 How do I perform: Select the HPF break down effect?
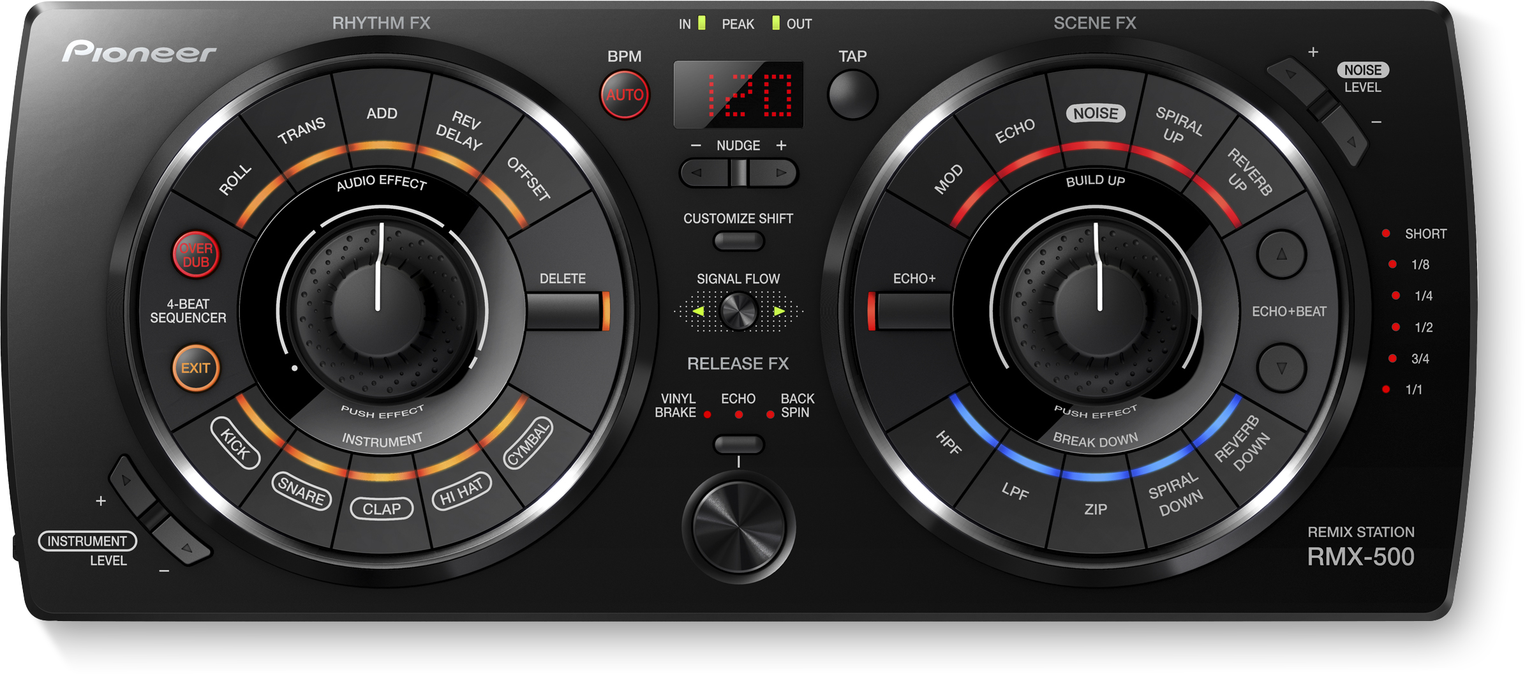947,444
